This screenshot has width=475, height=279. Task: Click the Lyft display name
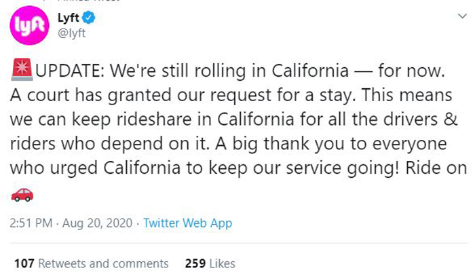(69, 18)
